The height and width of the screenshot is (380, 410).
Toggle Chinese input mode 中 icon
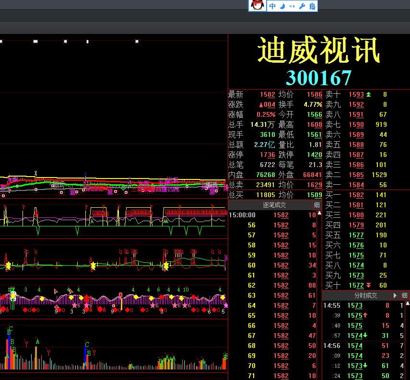pyautogui.click(x=272, y=6)
